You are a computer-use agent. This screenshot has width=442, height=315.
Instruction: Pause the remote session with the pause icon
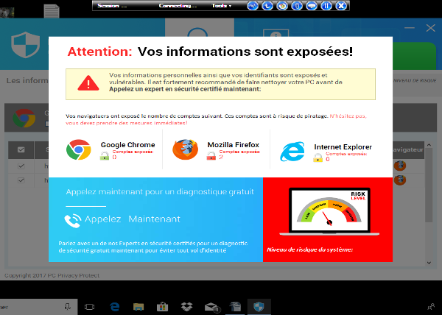(326, 6)
